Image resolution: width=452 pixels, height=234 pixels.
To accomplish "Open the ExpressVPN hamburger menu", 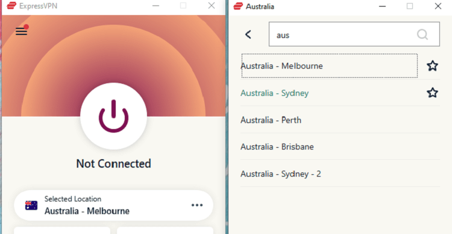I will (21, 31).
